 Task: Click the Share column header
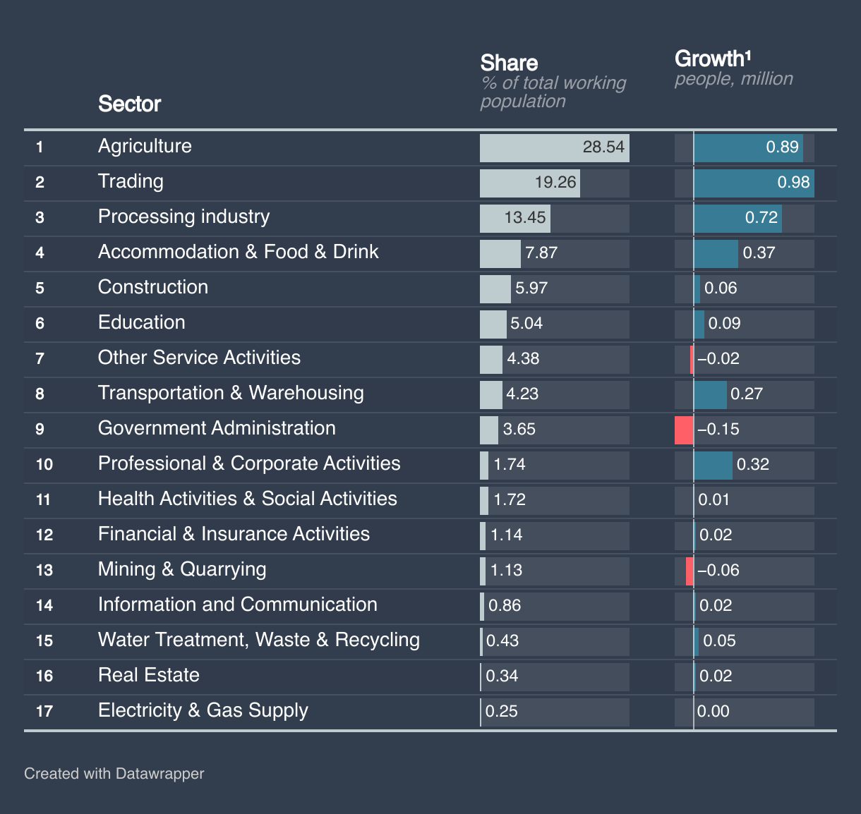[509, 63]
